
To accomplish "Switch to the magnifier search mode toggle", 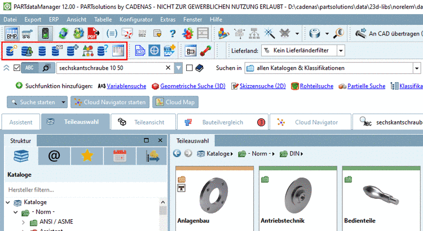I will point(47,68).
